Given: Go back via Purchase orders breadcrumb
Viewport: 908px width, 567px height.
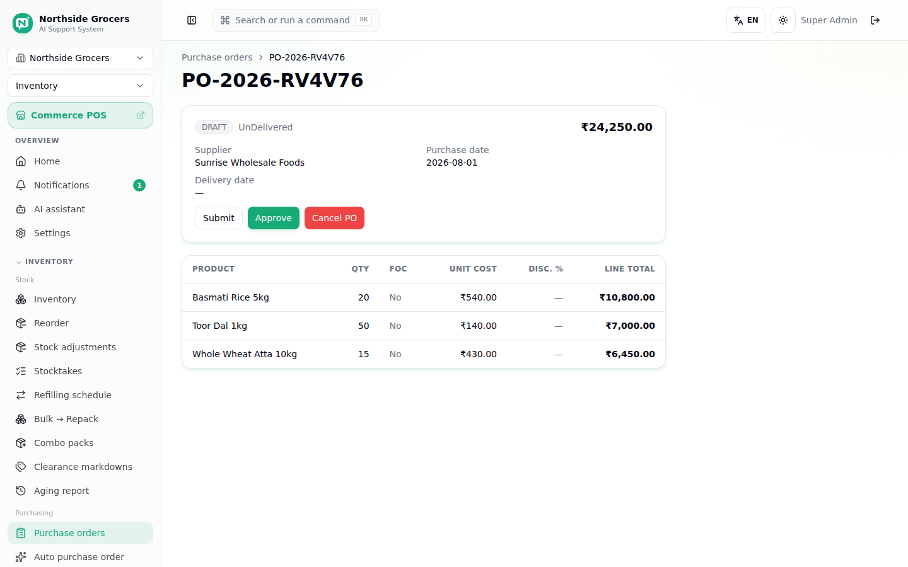Looking at the screenshot, I should coord(217,57).
